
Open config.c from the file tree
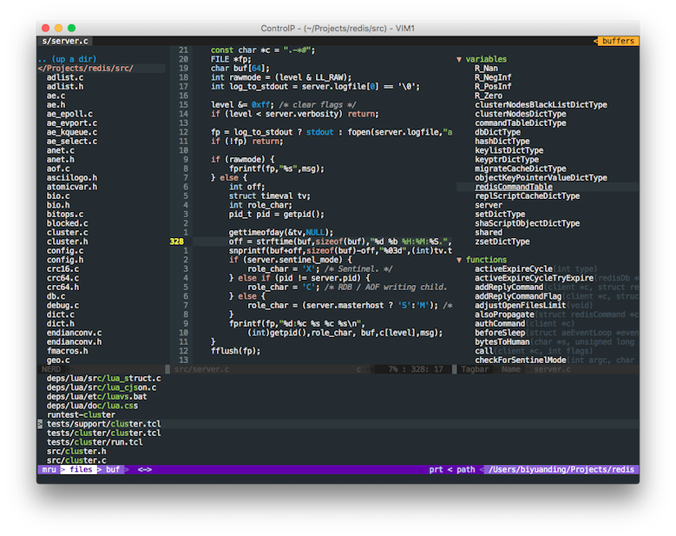click(65, 251)
